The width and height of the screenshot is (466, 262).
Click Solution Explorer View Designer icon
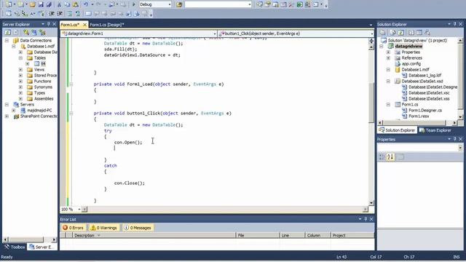pyautogui.click(x=419, y=32)
